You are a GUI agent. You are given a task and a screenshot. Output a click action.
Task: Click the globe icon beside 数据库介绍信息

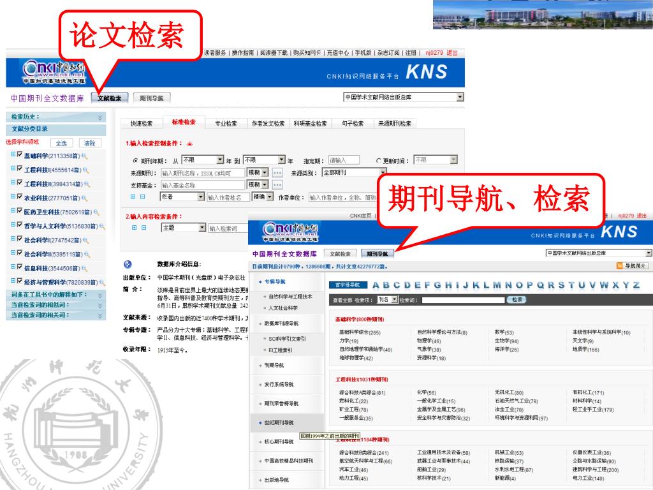(x=128, y=264)
